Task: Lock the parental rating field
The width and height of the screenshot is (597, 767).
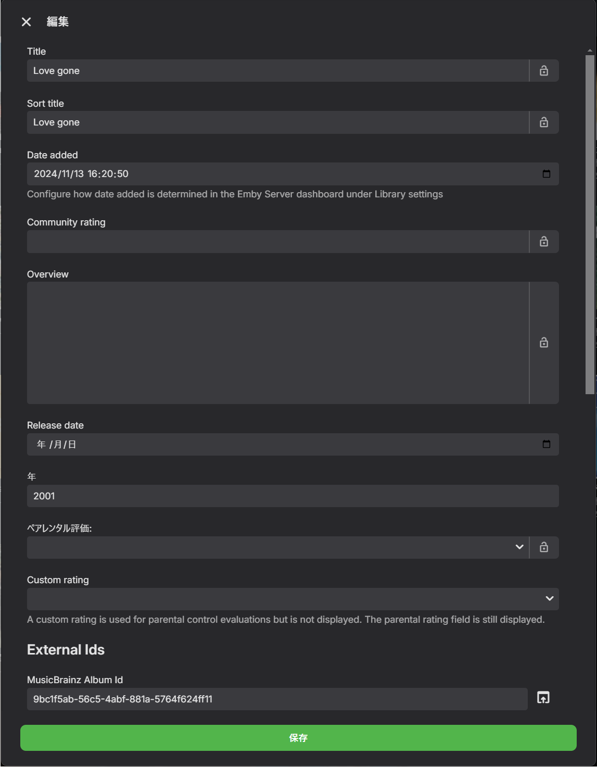Action: [544, 547]
